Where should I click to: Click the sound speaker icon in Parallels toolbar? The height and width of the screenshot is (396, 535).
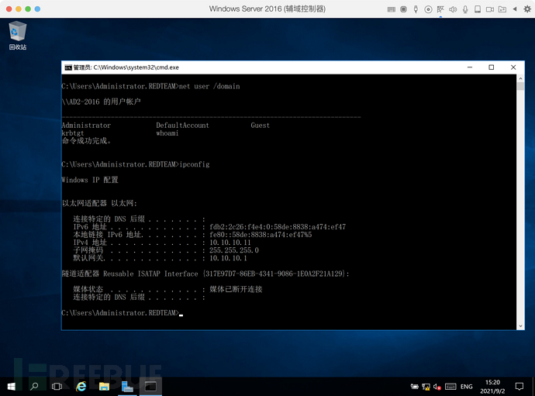(453, 9)
